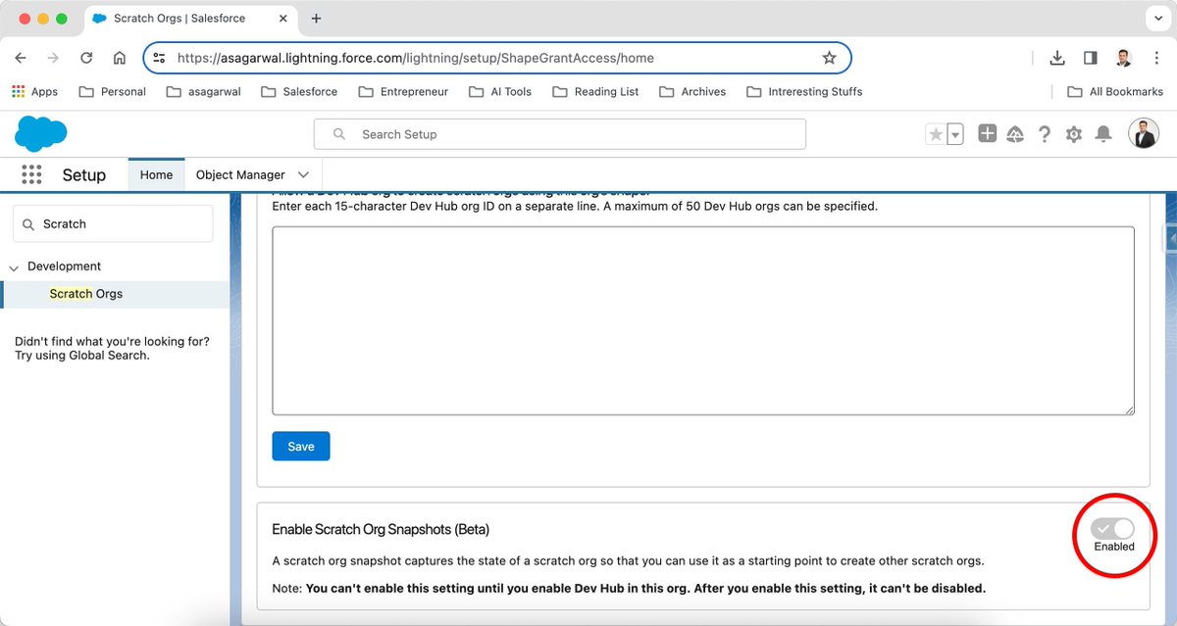Open the Archives bookmarks folder

point(692,91)
